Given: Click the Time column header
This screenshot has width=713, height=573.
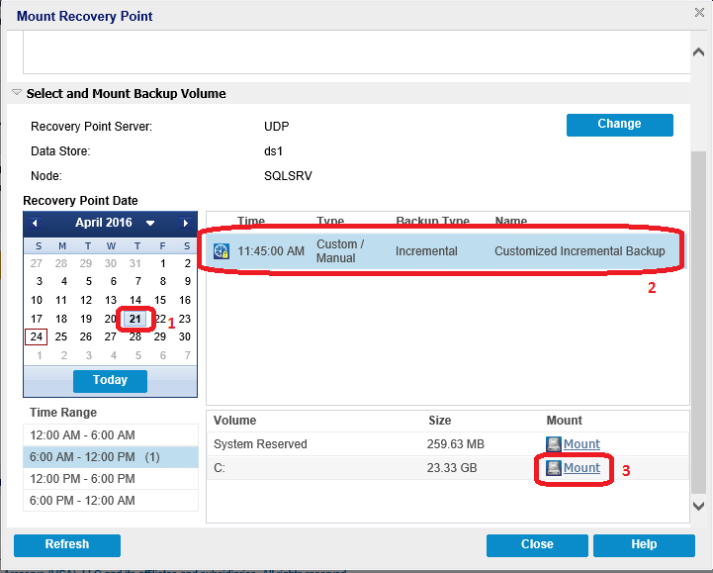Looking at the screenshot, I should point(251,221).
